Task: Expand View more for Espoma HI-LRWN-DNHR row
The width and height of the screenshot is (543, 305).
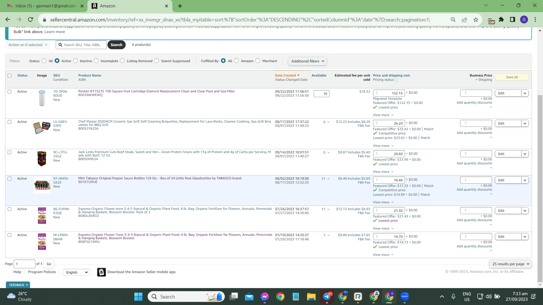Action: point(383,255)
